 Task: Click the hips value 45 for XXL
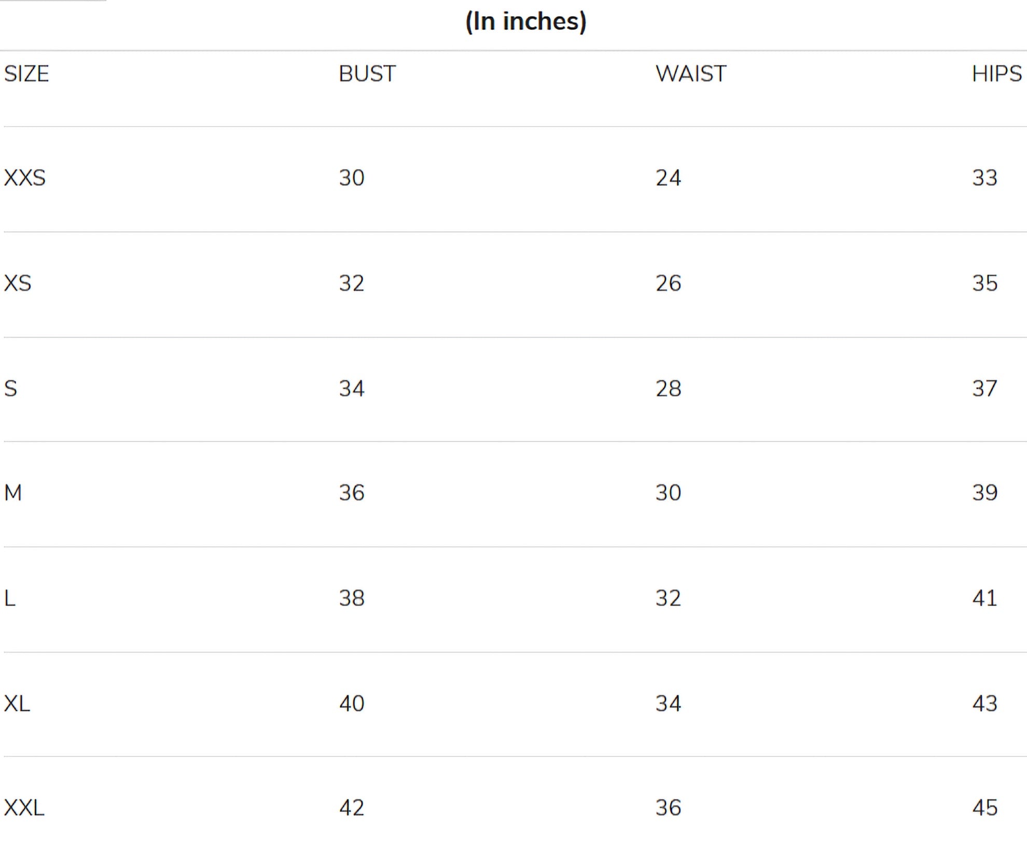point(984,808)
